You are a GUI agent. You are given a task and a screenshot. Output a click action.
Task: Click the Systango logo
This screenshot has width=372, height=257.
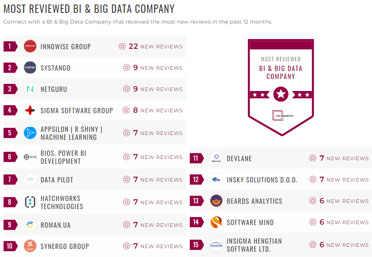29,68
